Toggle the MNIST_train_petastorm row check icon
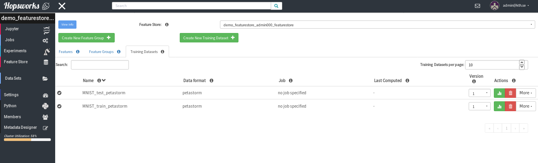Viewport: 538px width, 163px height. pos(60,106)
